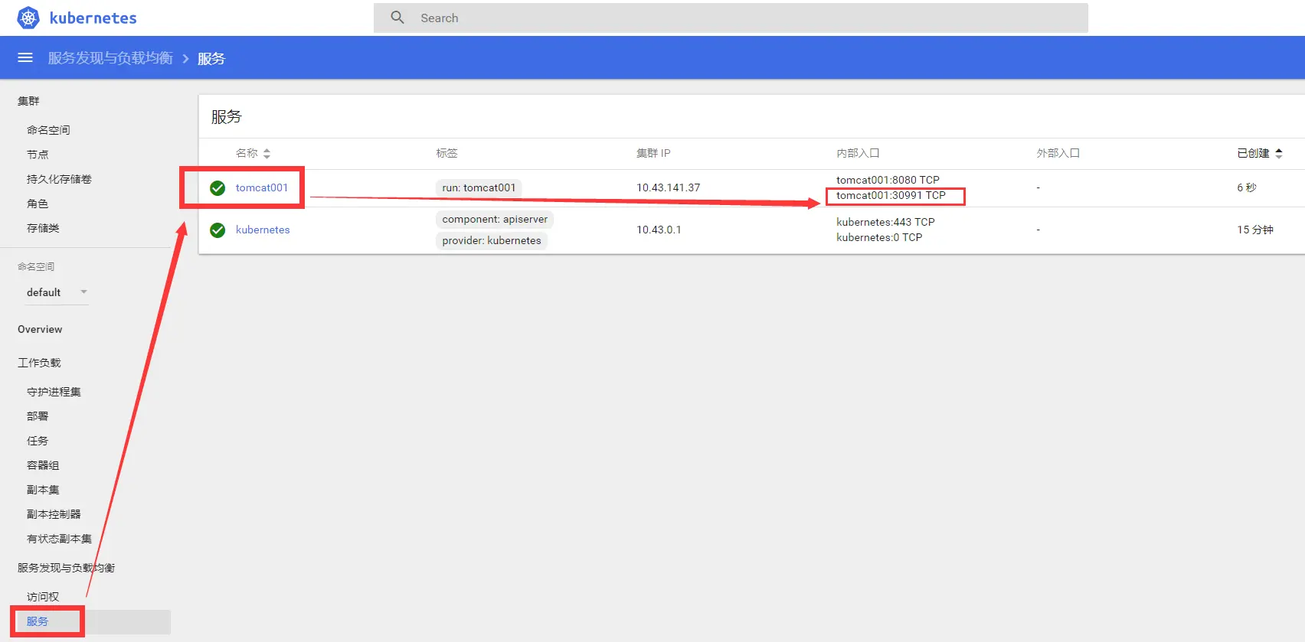
Task: Click the kubernetes title text
Action: pos(93,18)
